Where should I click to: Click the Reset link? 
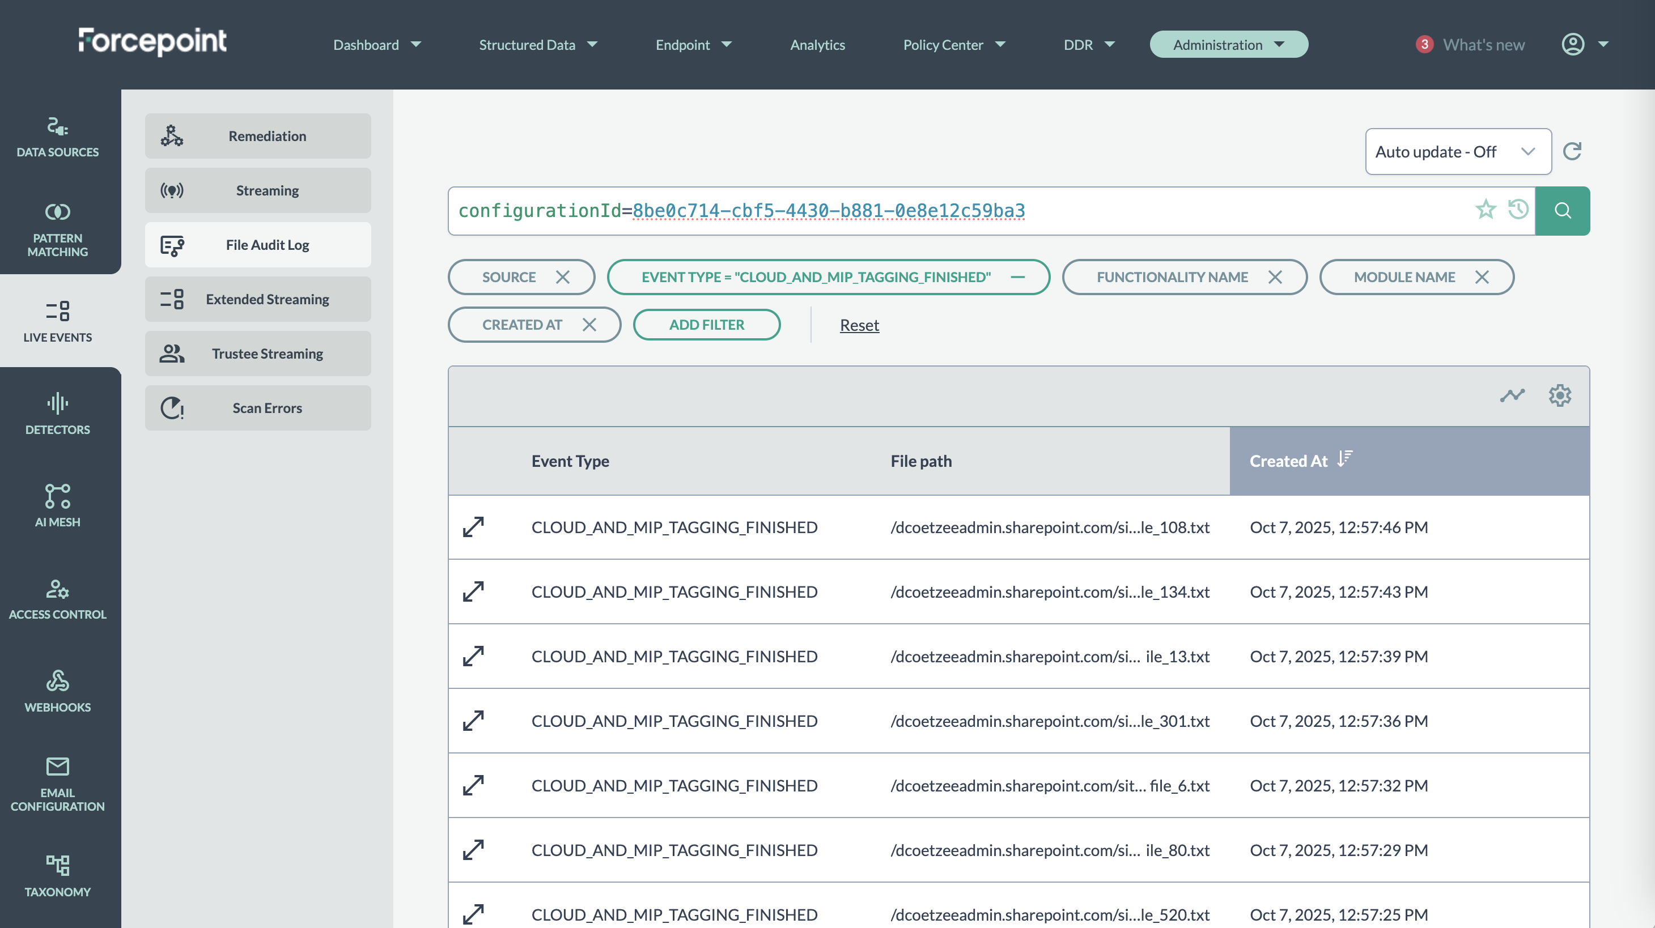point(859,325)
